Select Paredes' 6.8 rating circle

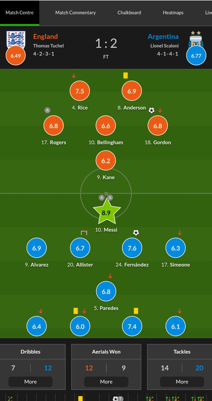(106, 291)
